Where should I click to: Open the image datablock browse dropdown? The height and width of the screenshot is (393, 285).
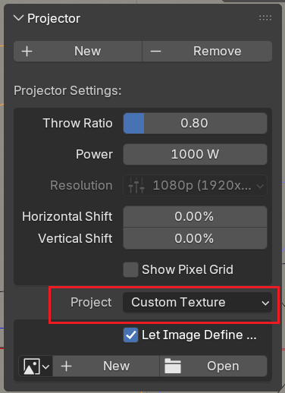coord(36,366)
